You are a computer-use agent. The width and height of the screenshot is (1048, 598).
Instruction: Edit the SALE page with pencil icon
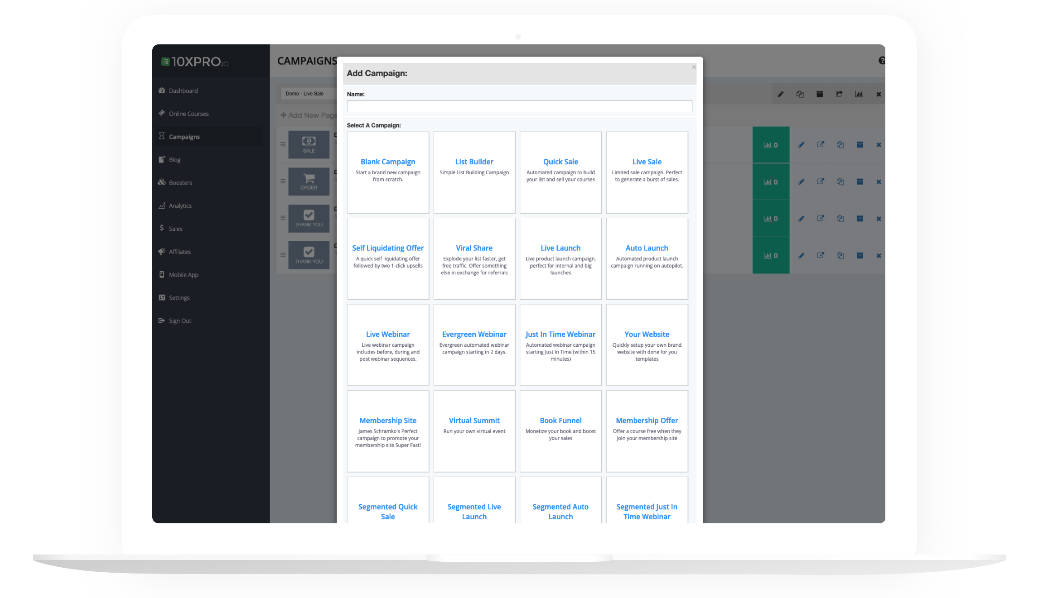[x=801, y=145]
